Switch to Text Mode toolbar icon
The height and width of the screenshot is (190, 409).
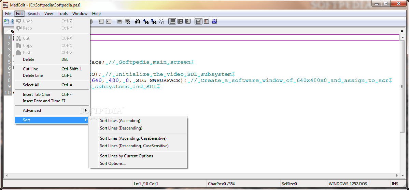click(198, 21)
